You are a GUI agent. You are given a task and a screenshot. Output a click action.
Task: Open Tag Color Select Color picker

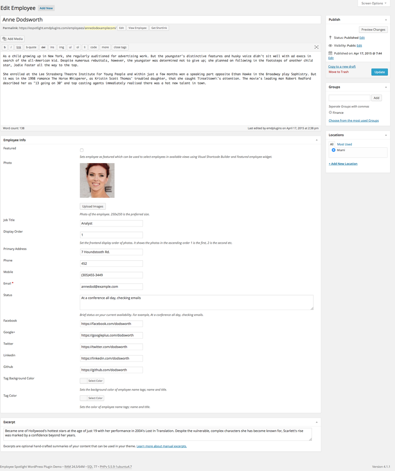[x=92, y=398]
